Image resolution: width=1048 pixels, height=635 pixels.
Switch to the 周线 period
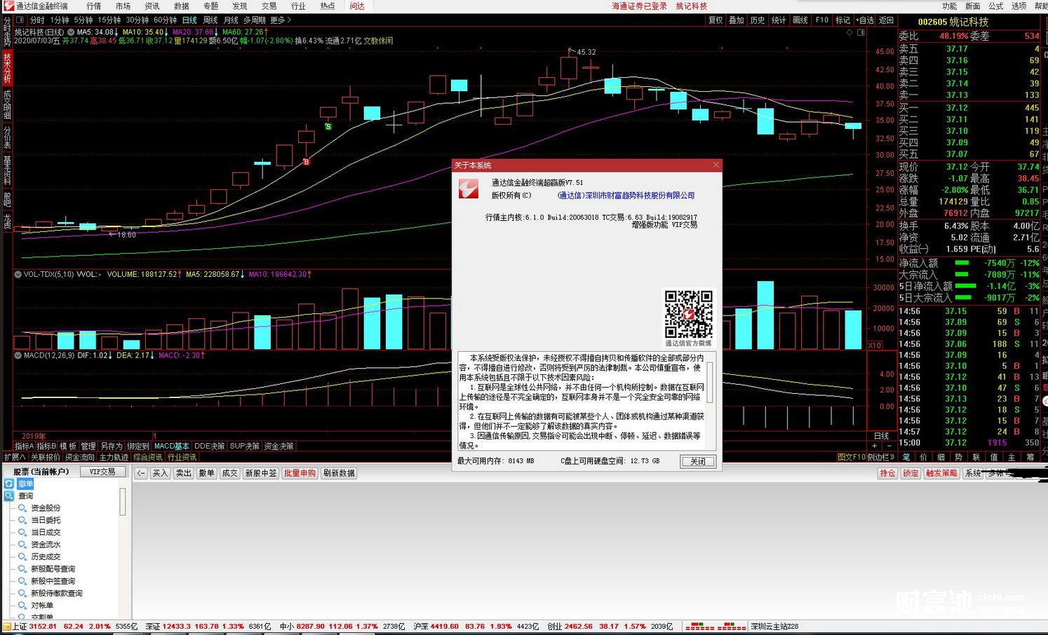coord(210,20)
